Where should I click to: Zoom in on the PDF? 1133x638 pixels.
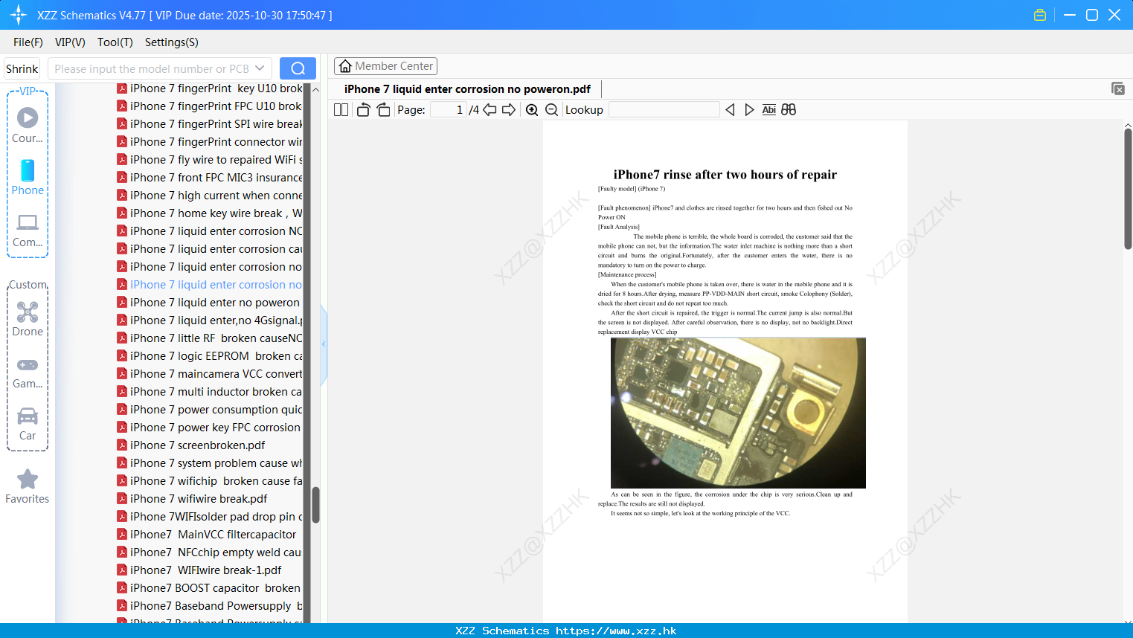[x=532, y=110]
